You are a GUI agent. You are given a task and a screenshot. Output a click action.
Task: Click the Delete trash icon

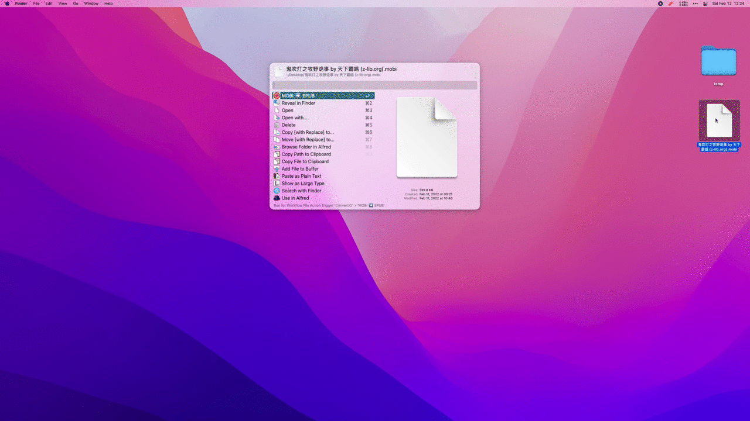click(277, 125)
